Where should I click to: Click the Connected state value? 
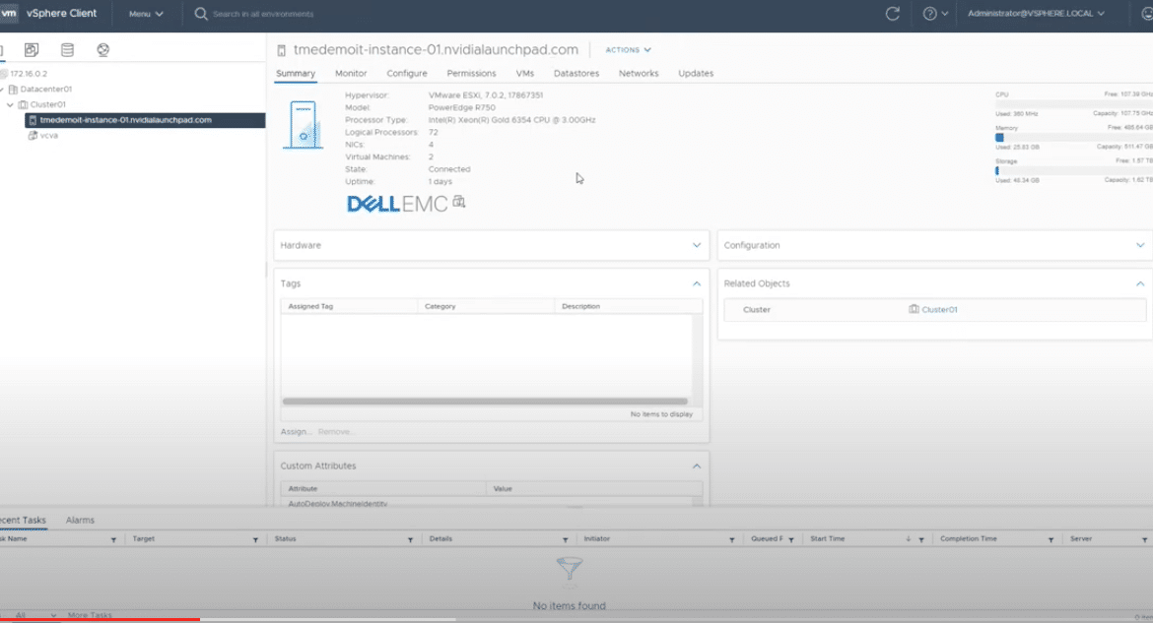(x=449, y=169)
